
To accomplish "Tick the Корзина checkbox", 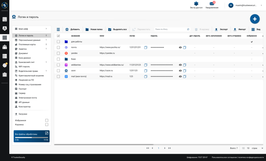I will (x=47, y=124).
